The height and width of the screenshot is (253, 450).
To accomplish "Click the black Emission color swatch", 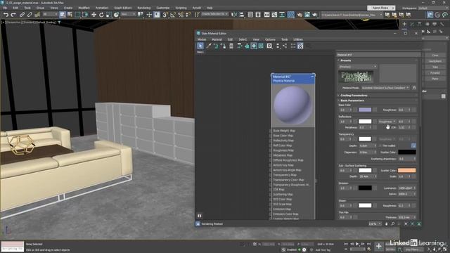I will (365, 188).
